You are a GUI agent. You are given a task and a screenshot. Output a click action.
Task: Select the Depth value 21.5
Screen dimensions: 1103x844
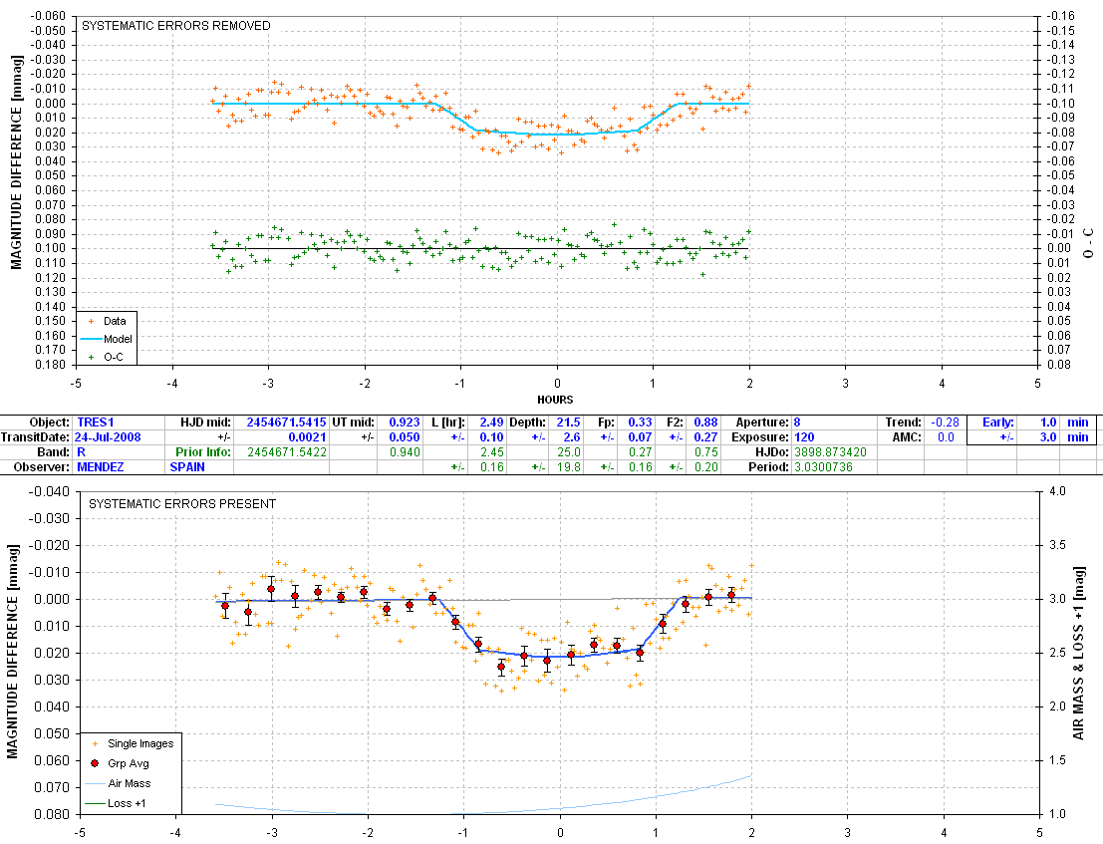pyautogui.click(x=568, y=422)
